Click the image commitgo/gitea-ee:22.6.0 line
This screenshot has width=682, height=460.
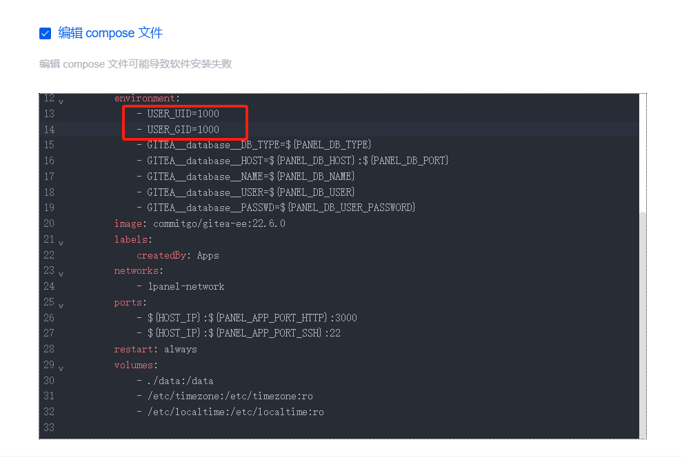tap(200, 223)
